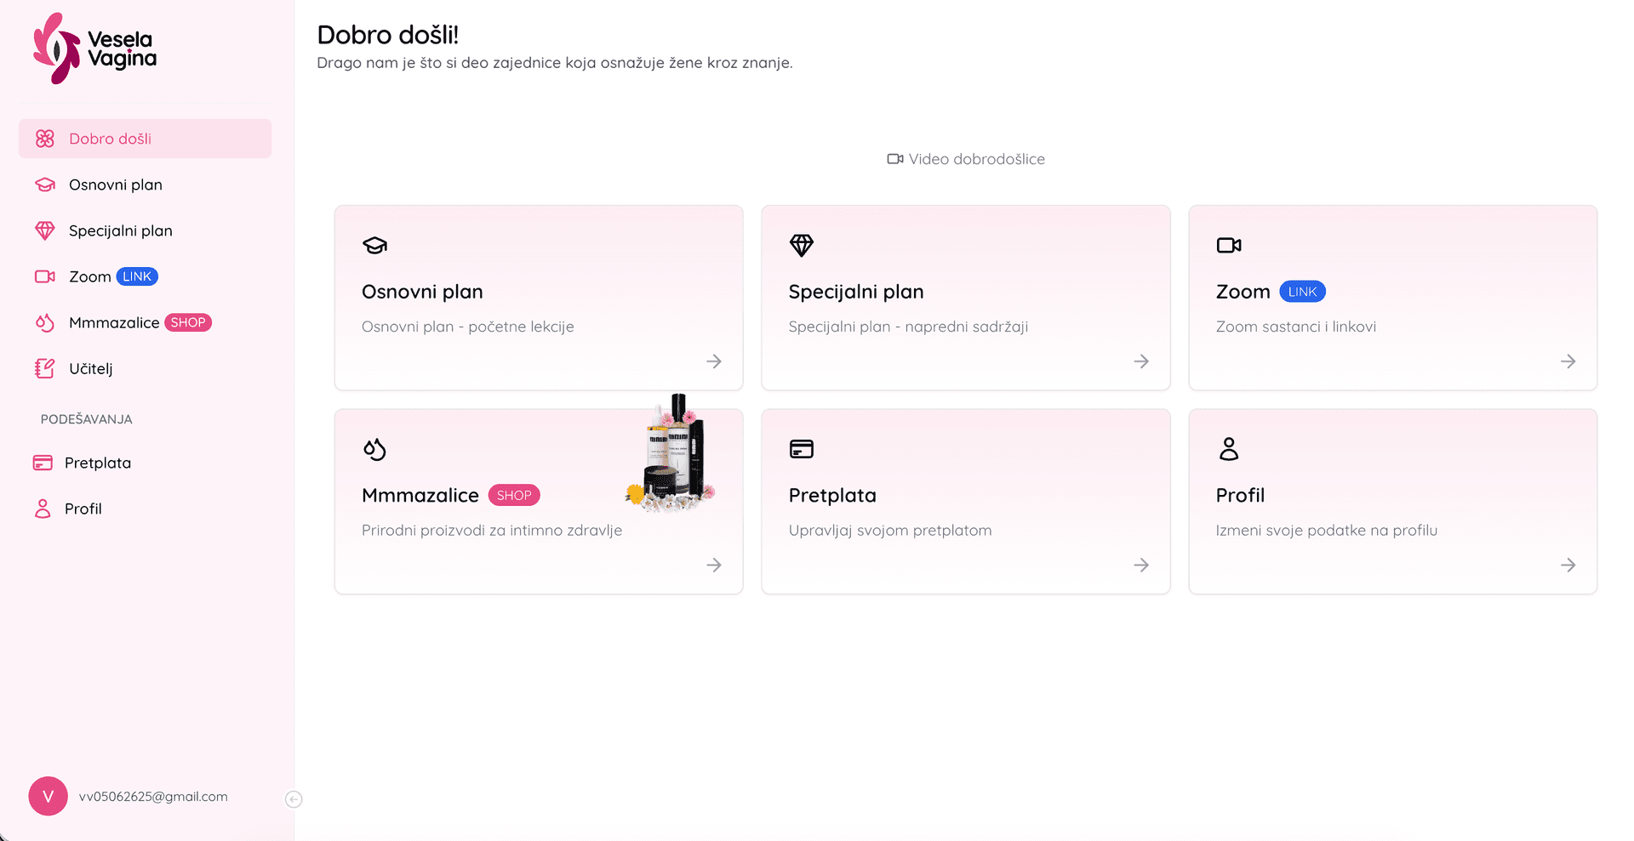Viewport: 1634px width, 841px height.
Task: Open Pretplata settings in the sidebar
Action: tap(97, 463)
